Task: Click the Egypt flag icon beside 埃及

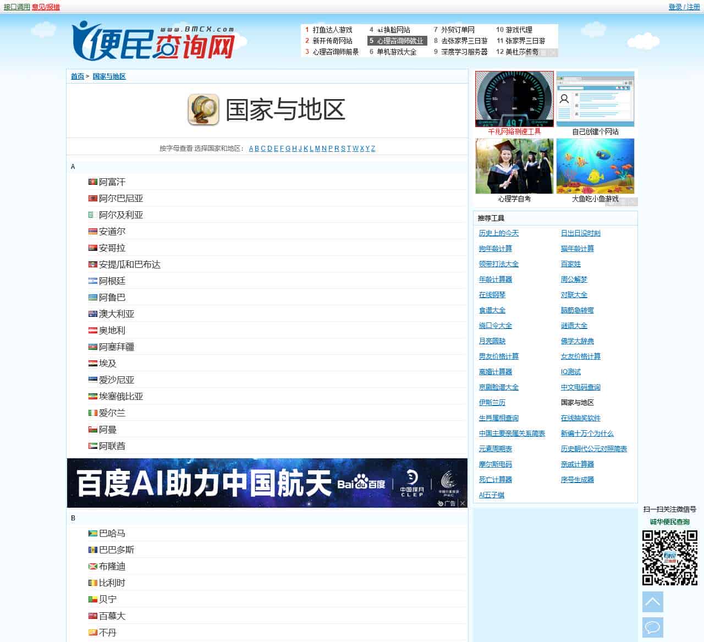Action: click(93, 363)
